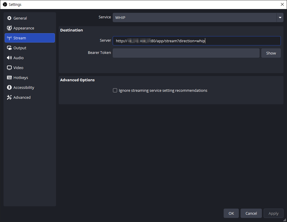This screenshot has height=222, width=287.
Task: Click the Appearance icon in sidebar
Action: pyautogui.click(x=9, y=28)
